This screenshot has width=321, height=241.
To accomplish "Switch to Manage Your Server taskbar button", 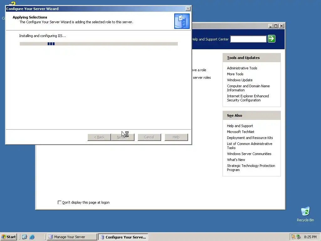I will click(x=72, y=237).
